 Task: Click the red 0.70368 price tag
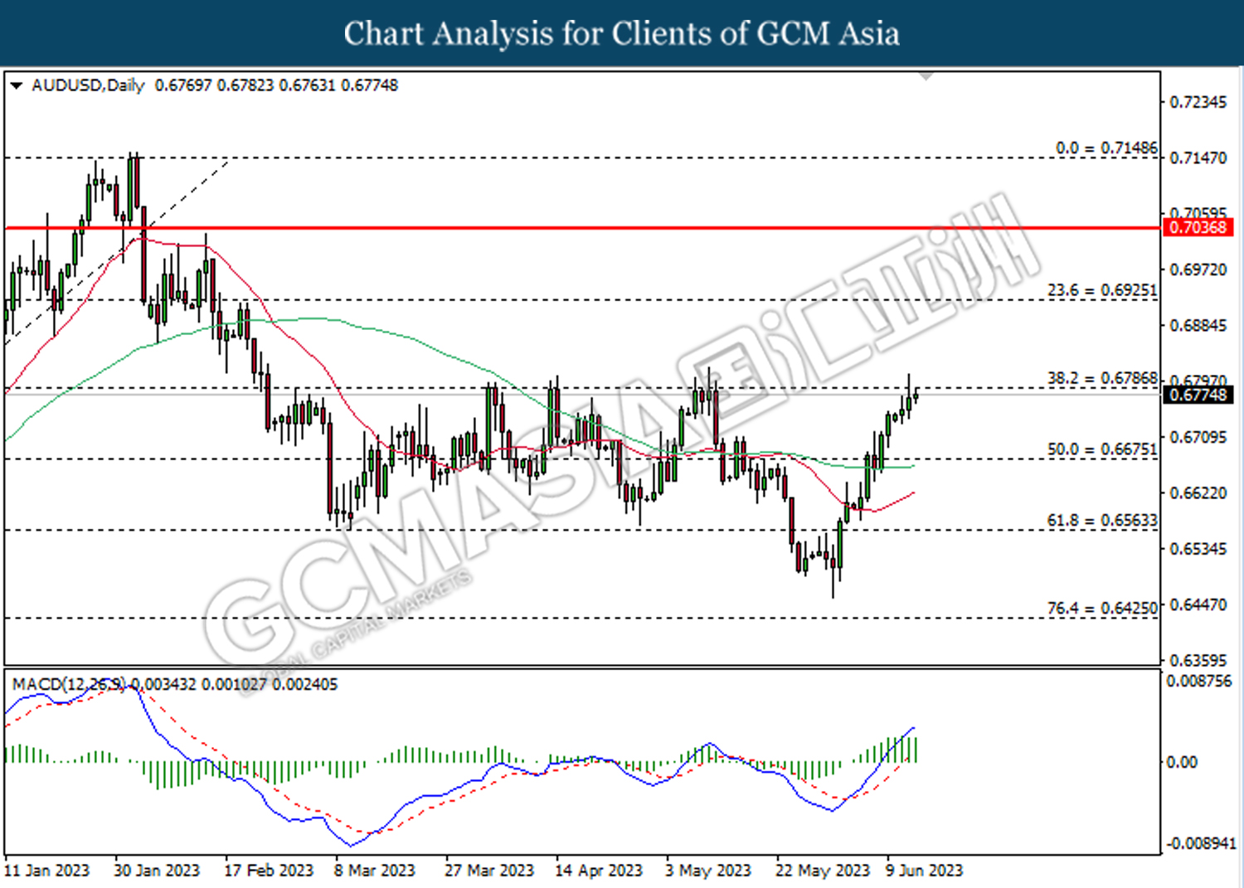pos(1198,227)
